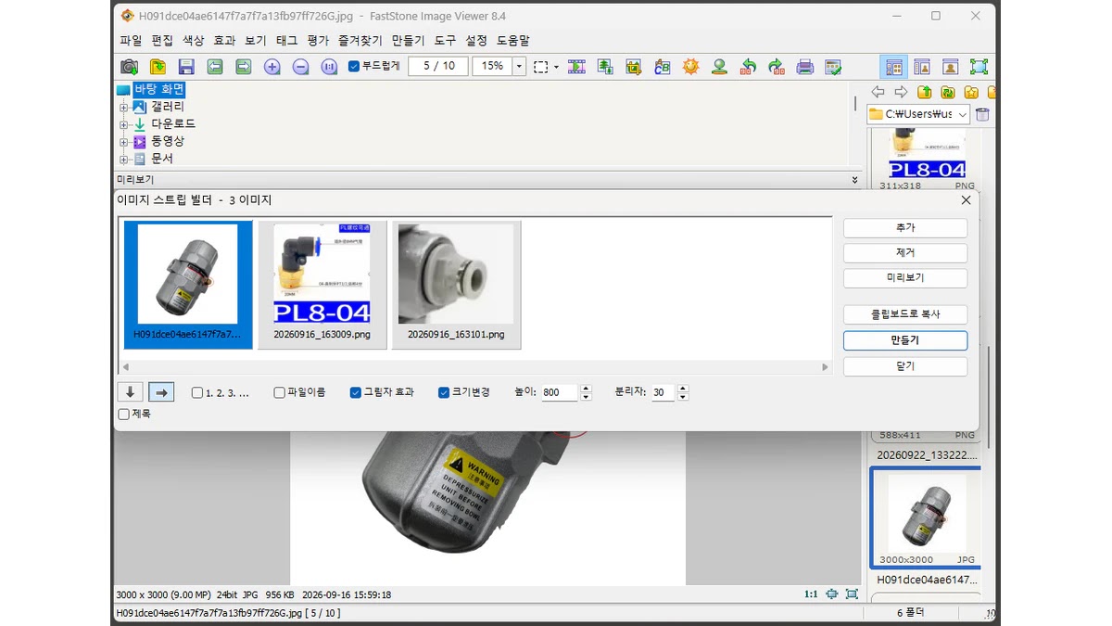The height and width of the screenshot is (626, 1112).
Task: Expand the 다운로드 tree node
Action: [123, 124]
